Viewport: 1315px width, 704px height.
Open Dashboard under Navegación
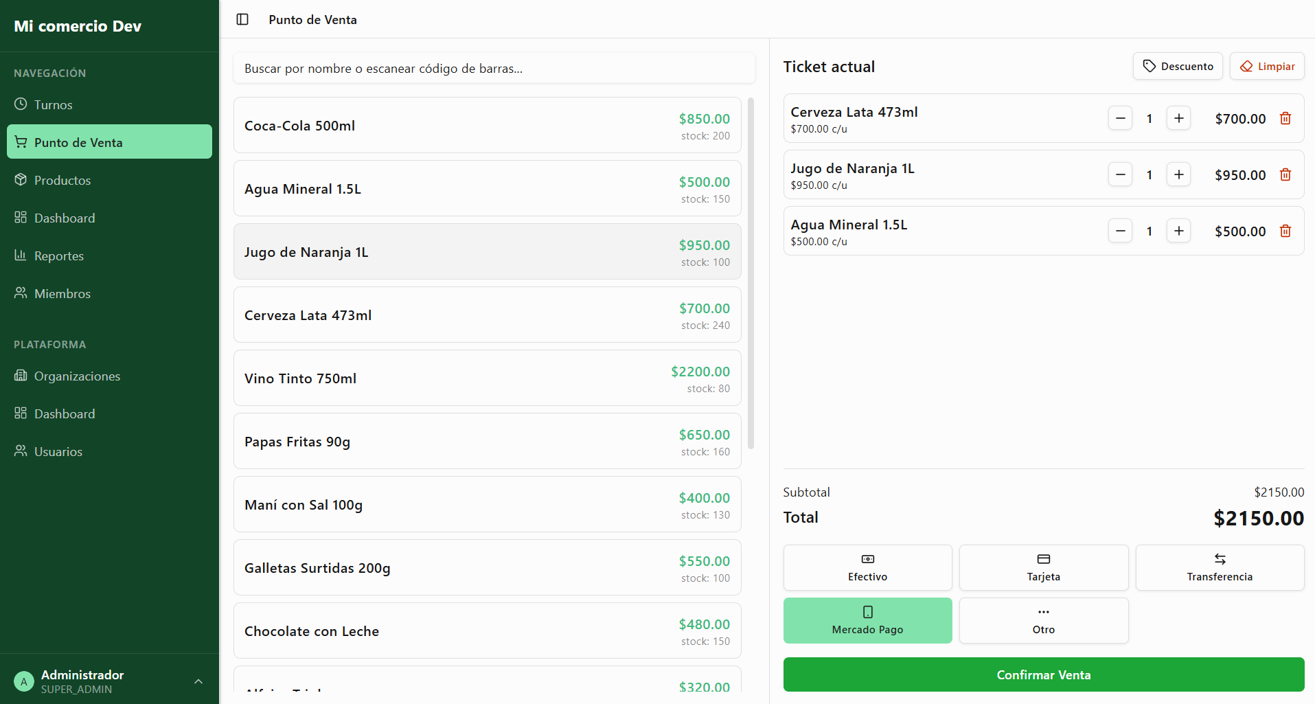pyautogui.click(x=109, y=218)
